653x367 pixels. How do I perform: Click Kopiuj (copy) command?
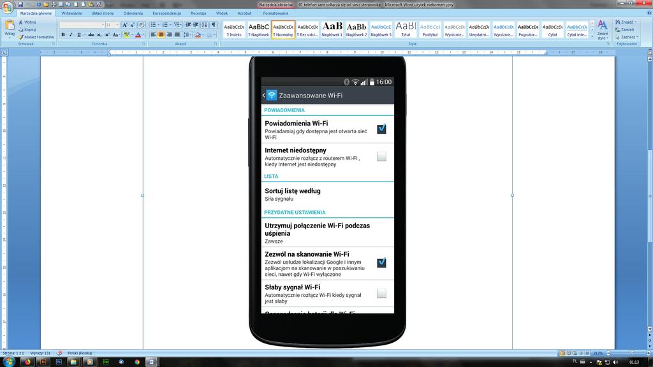click(27, 29)
